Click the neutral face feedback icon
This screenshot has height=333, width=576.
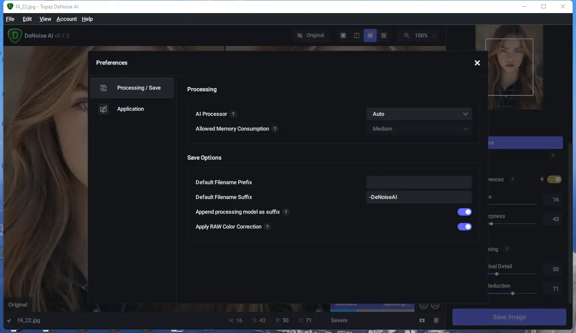pyautogui.click(x=435, y=306)
